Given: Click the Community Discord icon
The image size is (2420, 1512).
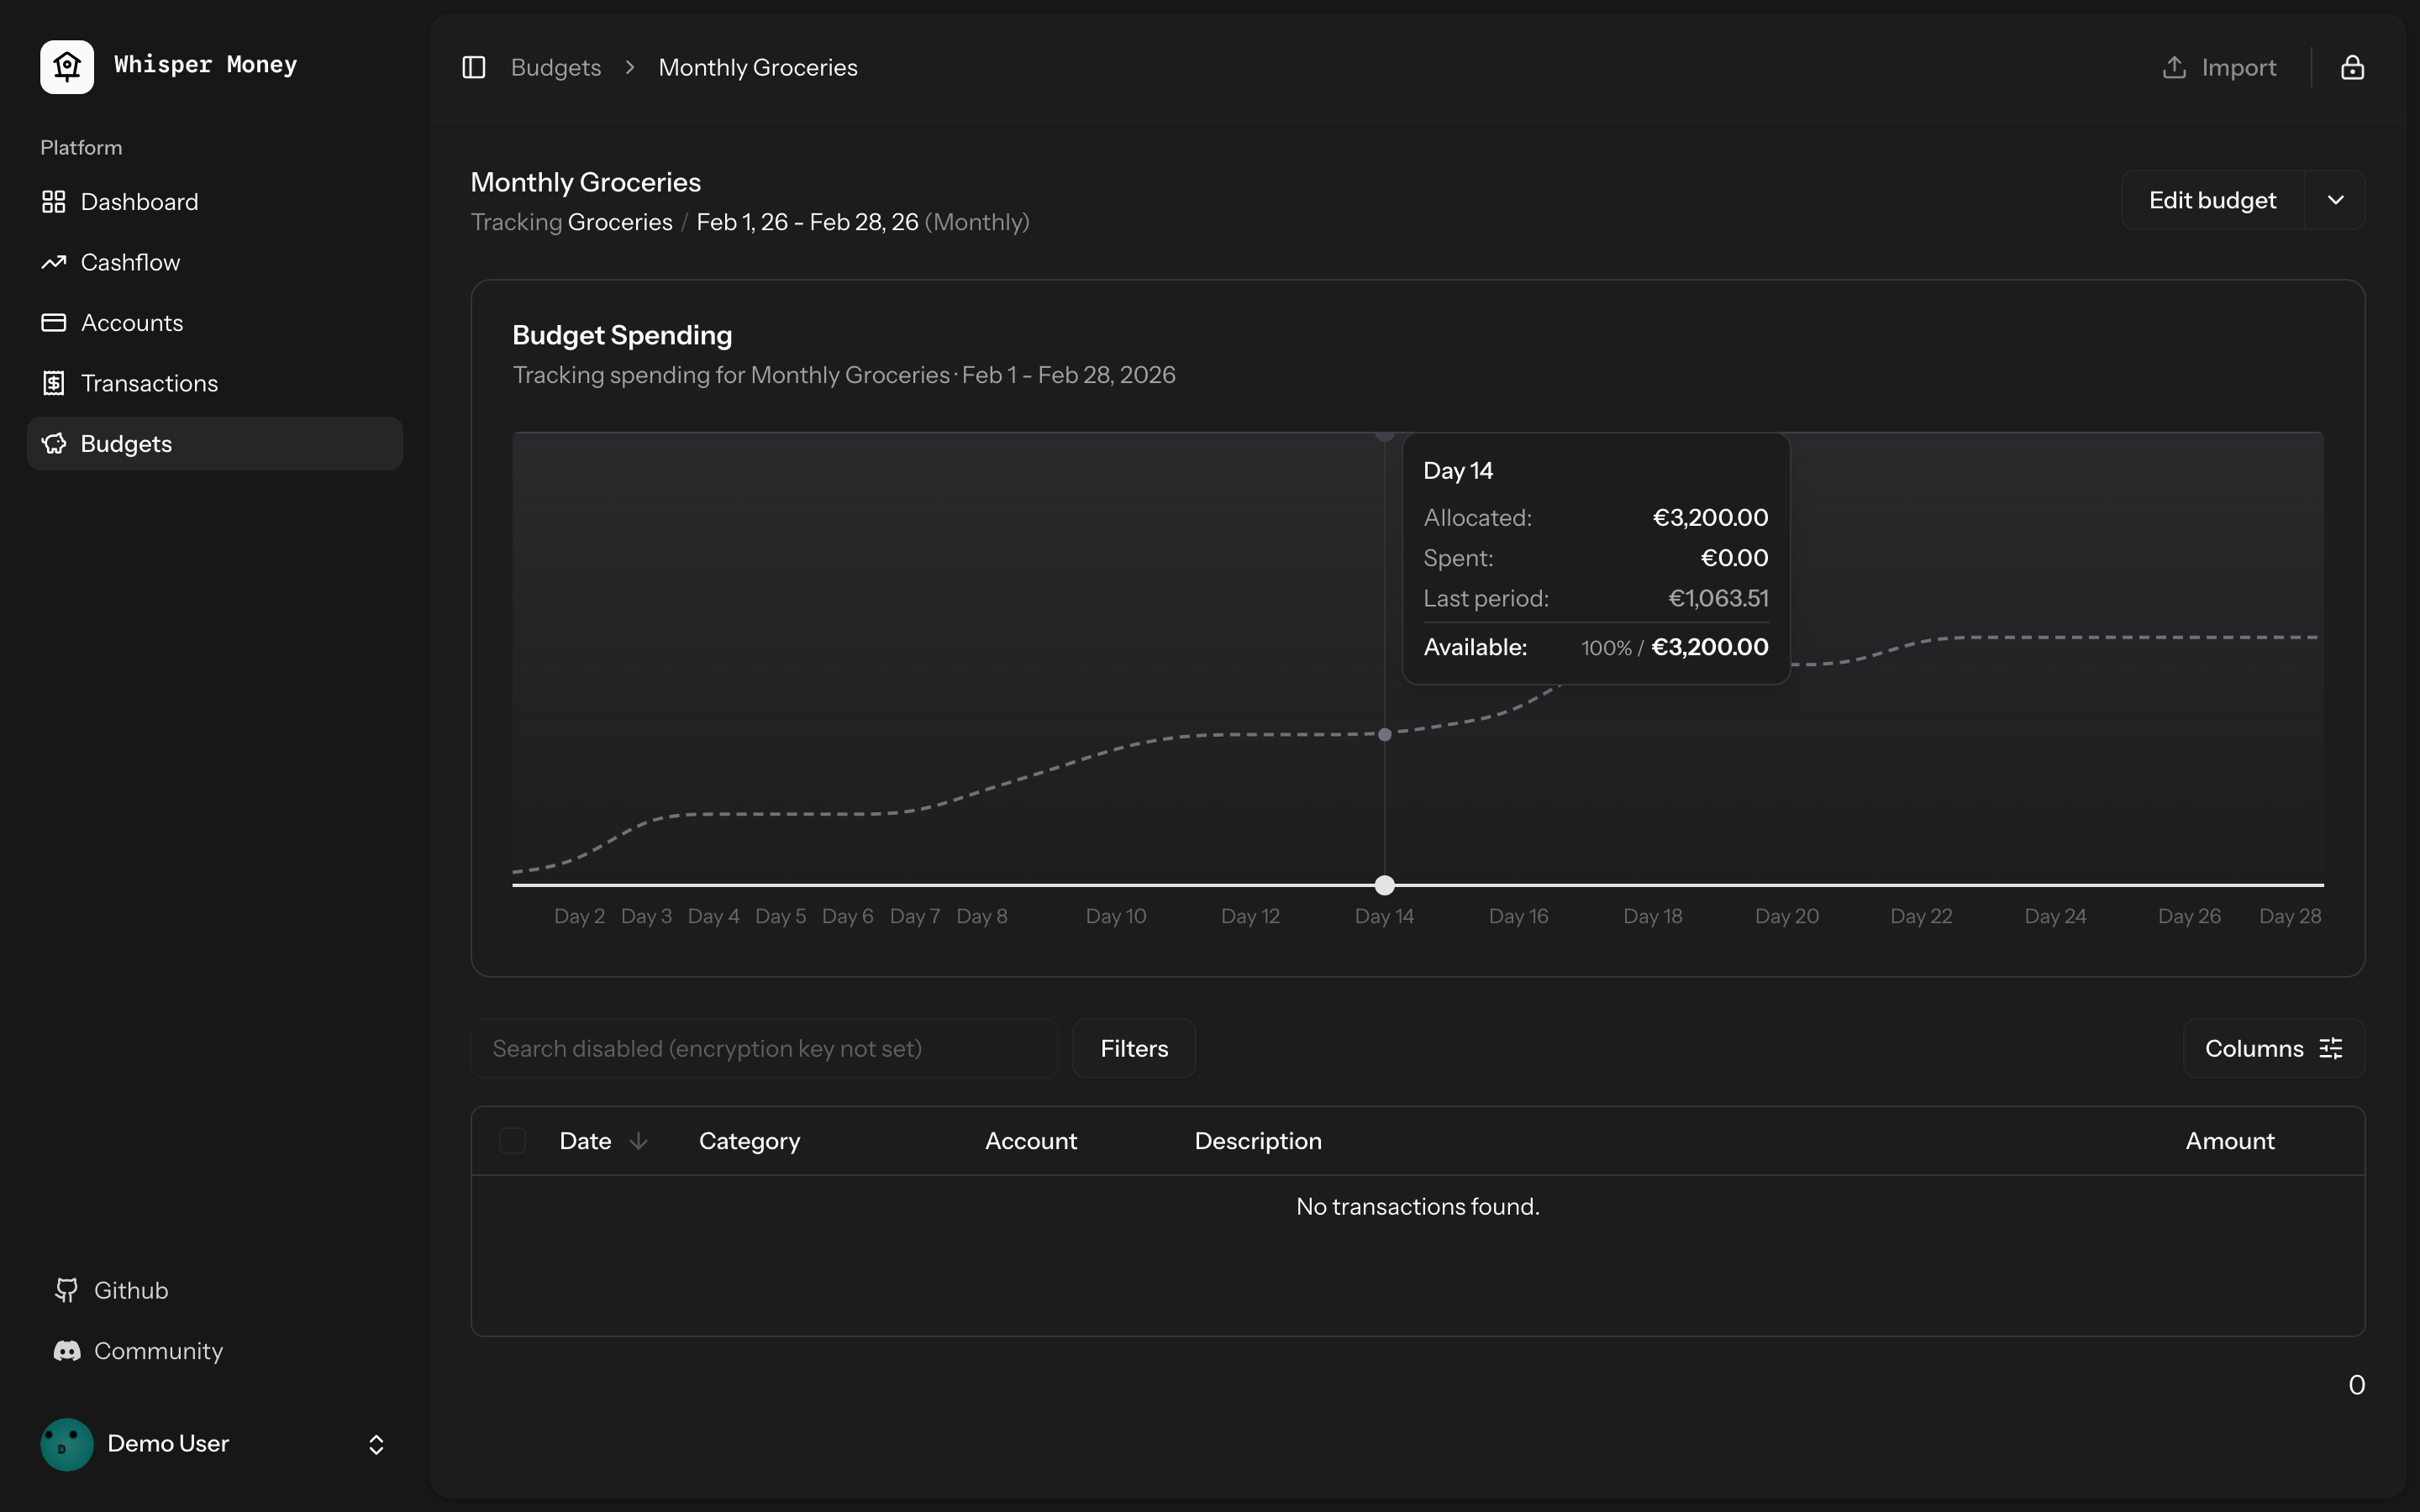Looking at the screenshot, I should (67, 1351).
